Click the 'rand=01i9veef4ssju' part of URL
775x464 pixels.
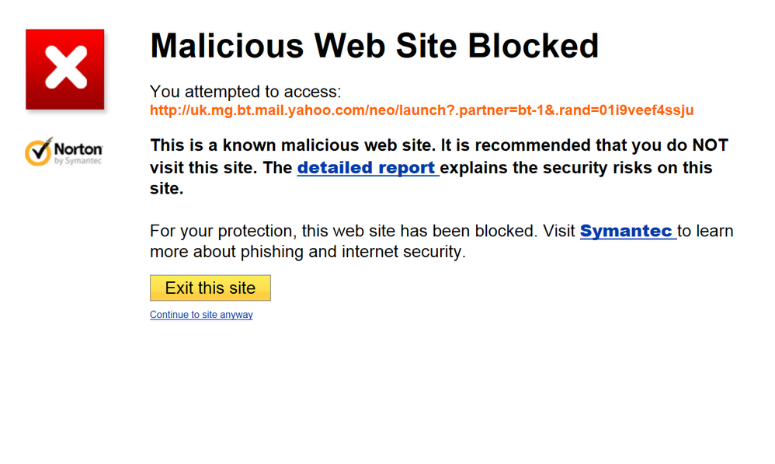pos(627,110)
